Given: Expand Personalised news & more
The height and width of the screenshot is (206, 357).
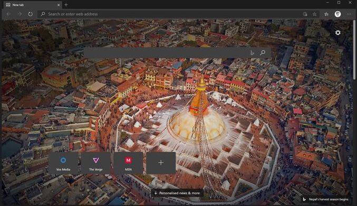Looking at the screenshot, I should point(177,193).
